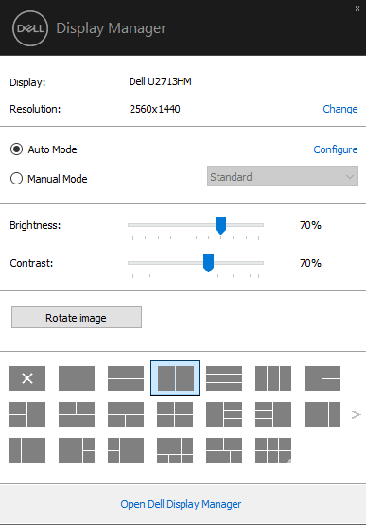Open the Configure link for Auto Mode
The width and height of the screenshot is (366, 525).
click(x=336, y=149)
